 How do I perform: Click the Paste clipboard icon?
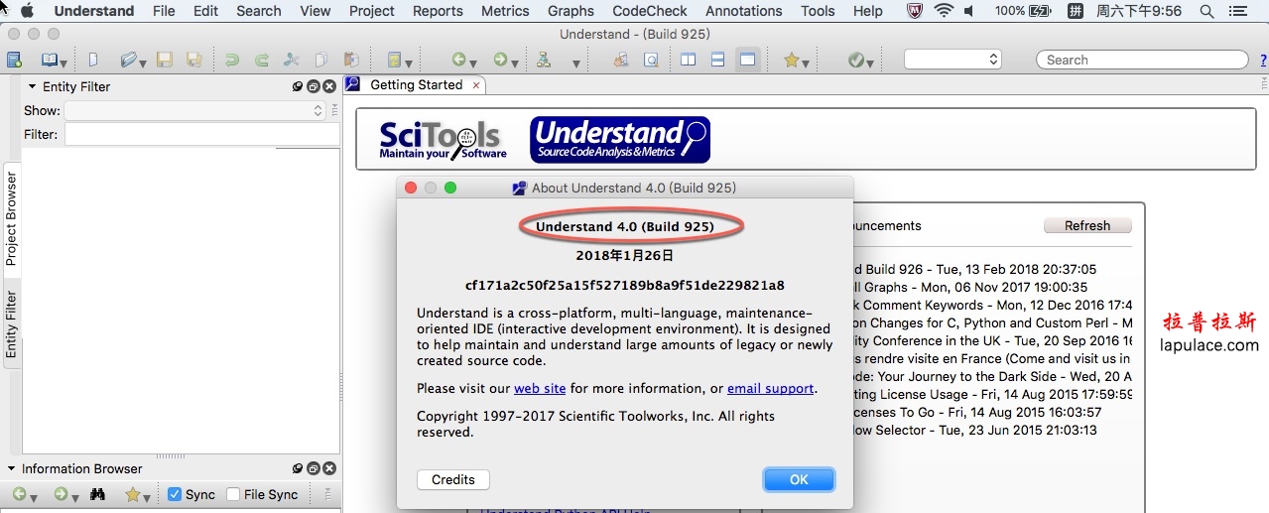click(x=350, y=60)
